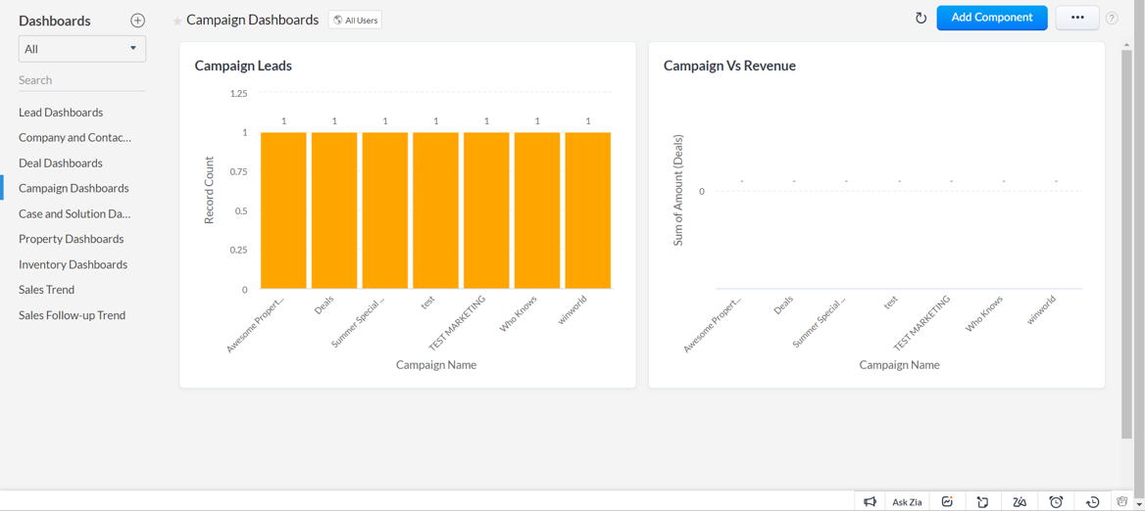
Task: Click the Record Count axis label
Action: 210,190
